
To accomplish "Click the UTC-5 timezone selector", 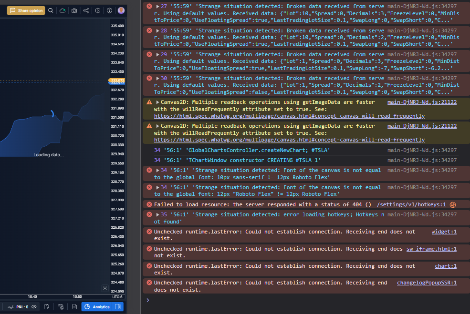I will pos(117,297).
